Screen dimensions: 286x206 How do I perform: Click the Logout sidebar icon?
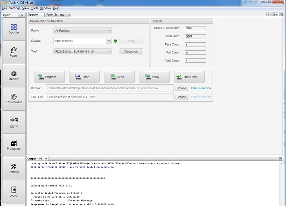click(14, 192)
